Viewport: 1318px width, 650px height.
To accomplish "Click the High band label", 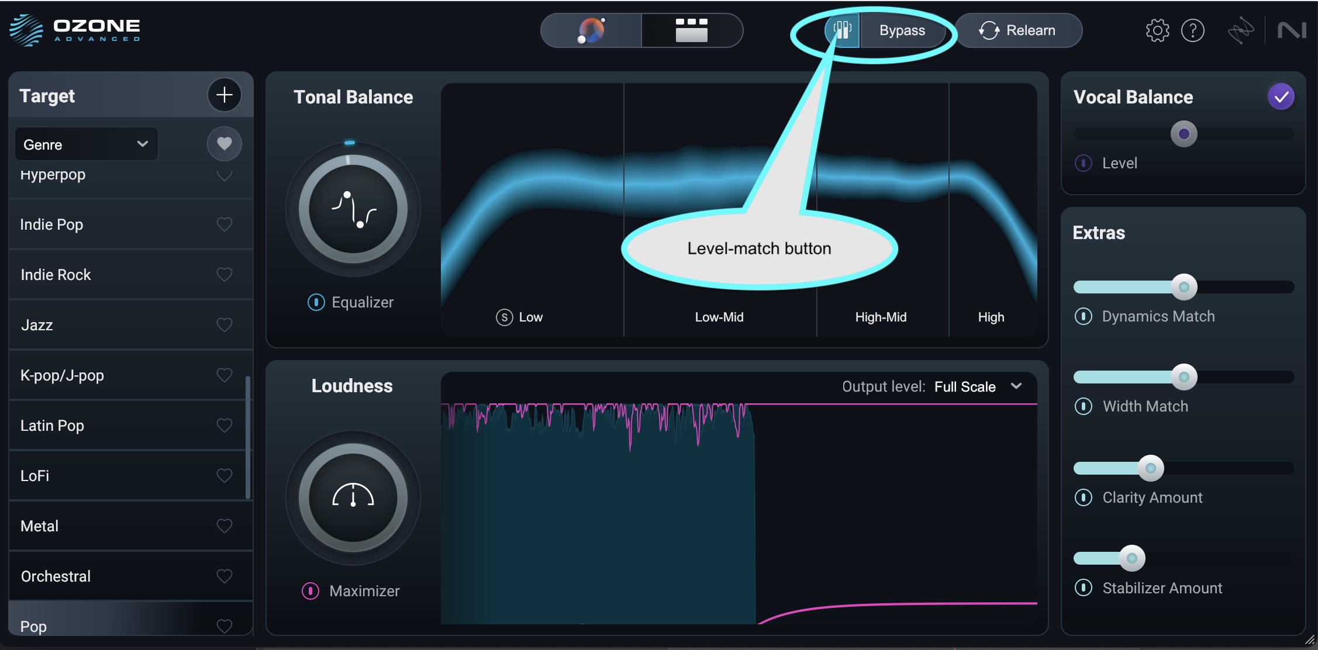I will 991,317.
